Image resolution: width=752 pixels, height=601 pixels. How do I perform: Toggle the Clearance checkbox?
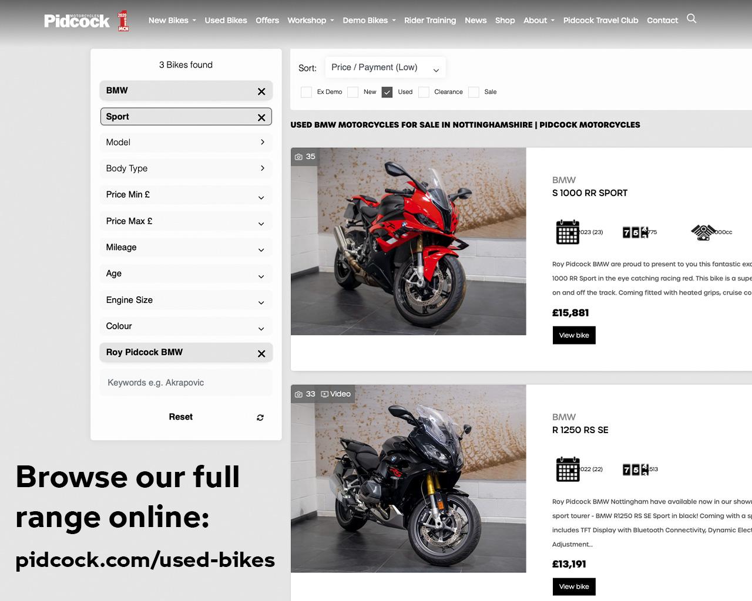(x=424, y=92)
